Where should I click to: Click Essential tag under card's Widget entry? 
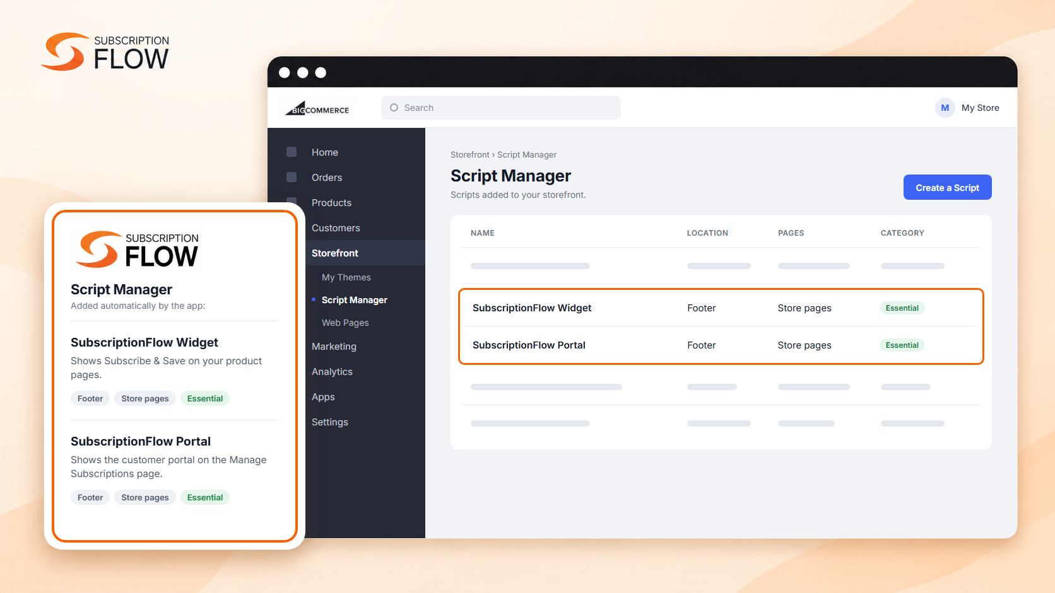tap(205, 398)
